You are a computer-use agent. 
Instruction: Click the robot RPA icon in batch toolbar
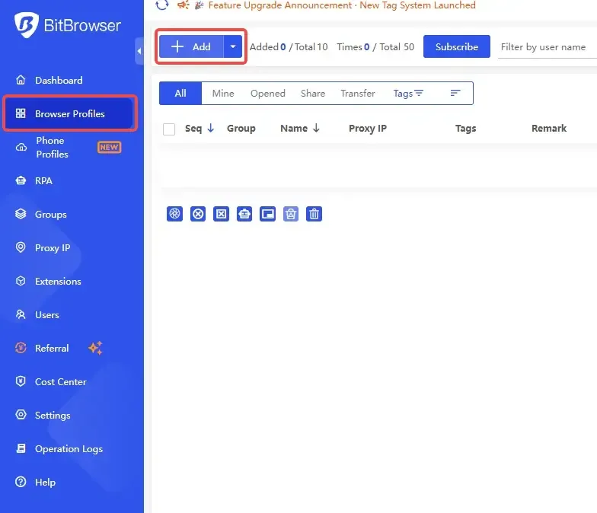pos(244,214)
